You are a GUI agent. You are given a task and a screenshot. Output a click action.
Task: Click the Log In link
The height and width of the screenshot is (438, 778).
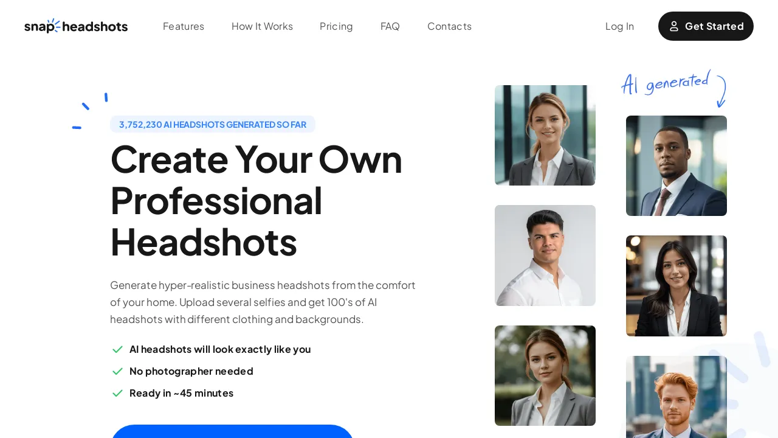[x=619, y=26]
